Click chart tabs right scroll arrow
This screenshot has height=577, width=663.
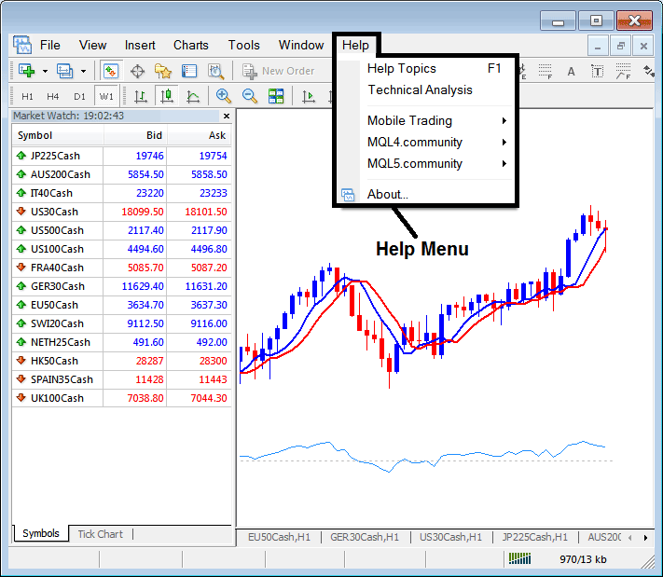click(645, 538)
